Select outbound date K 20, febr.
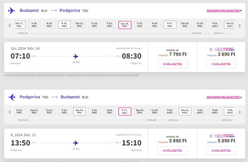This screenshot has width=248, height=162. pyautogui.click(x=64, y=25)
